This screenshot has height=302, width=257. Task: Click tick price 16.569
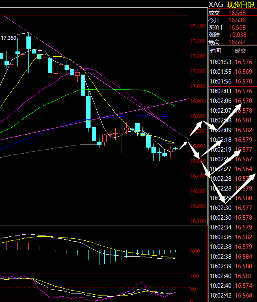pyautogui.click(x=244, y=72)
